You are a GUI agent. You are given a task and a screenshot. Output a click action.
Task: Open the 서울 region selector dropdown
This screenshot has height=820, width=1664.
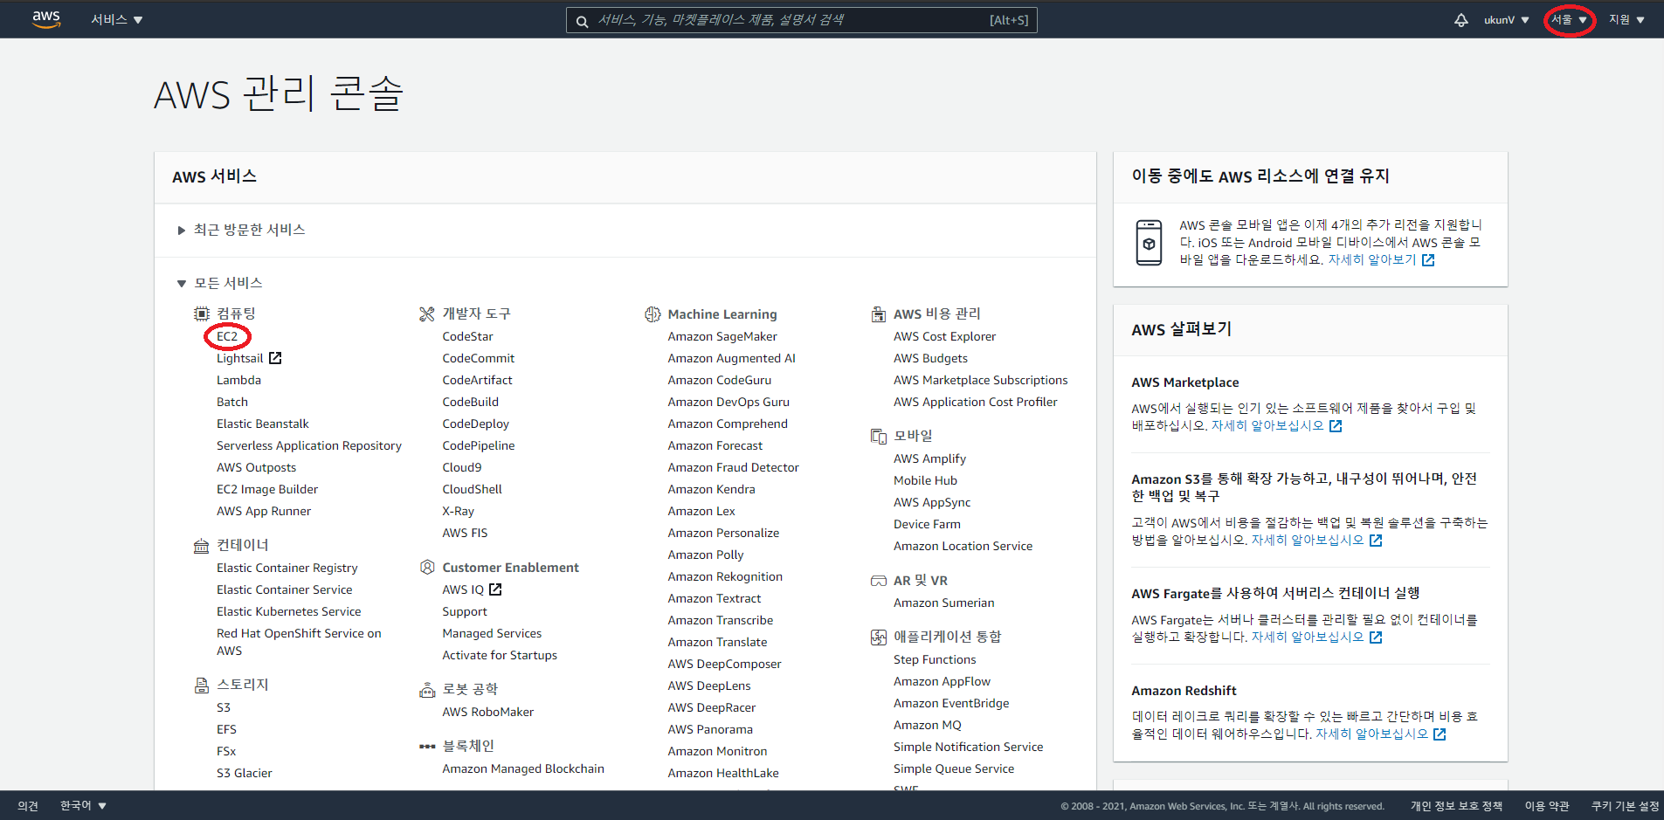tap(1570, 19)
